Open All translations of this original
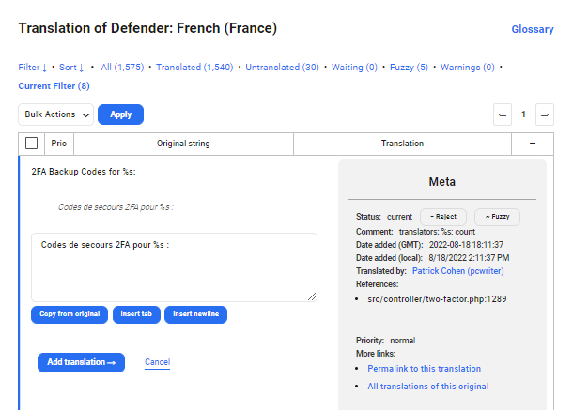The height and width of the screenshot is (410, 573). click(x=428, y=387)
